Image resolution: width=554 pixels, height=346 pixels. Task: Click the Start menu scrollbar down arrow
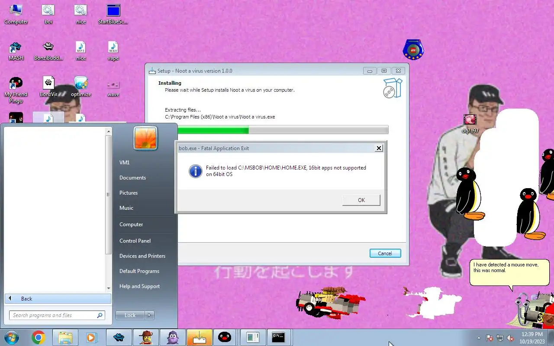pyautogui.click(x=109, y=288)
